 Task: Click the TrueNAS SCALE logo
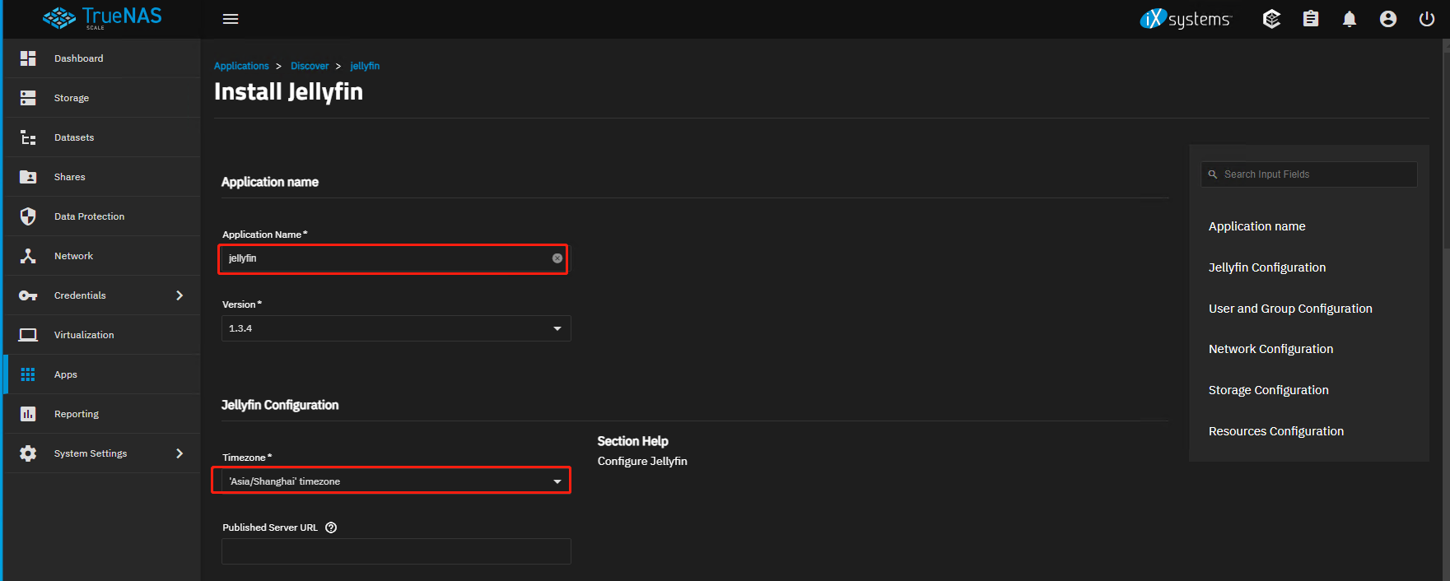(x=102, y=18)
